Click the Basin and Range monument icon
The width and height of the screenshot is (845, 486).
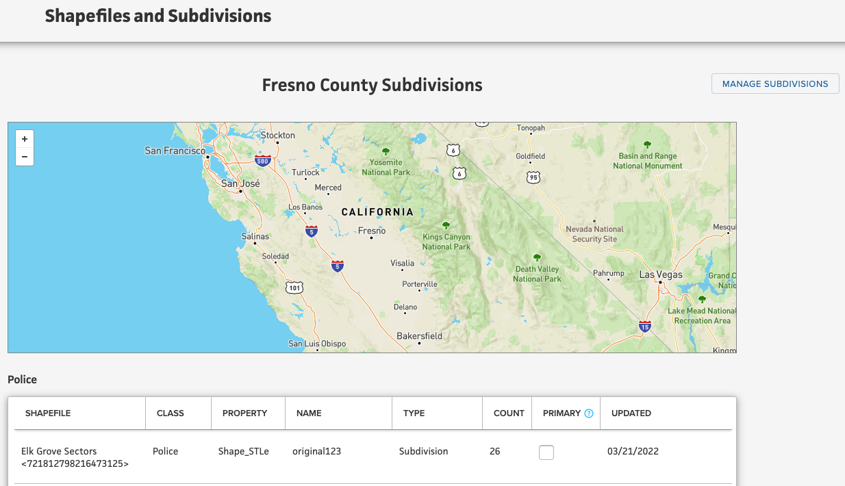pyautogui.click(x=647, y=145)
